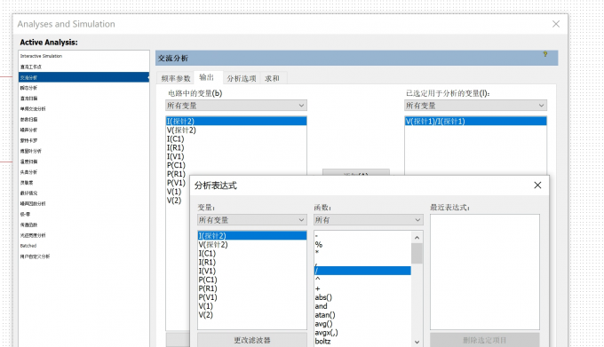Select 蒙特卡罗 in Active Analysis list
The width and height of the screenshot is (604, 347).
click(x=83, y=140)
